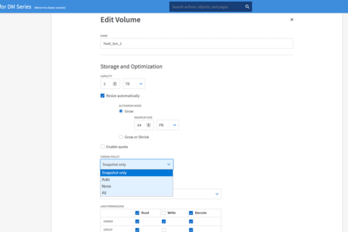The width and height of the screenshot is (348, 232).
Task: Click the 'Storage and Optimization' heading
Action: (131, 67)
